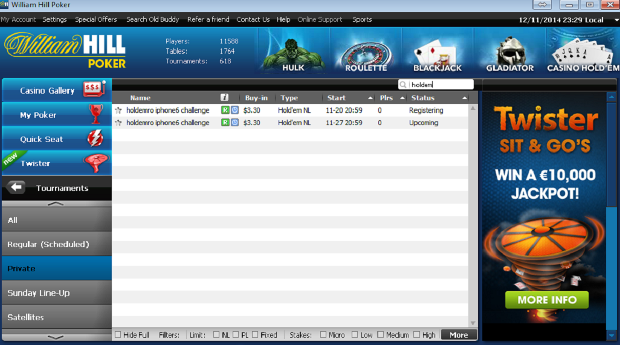Enable the Hide Full checkbox

point(118,335)
